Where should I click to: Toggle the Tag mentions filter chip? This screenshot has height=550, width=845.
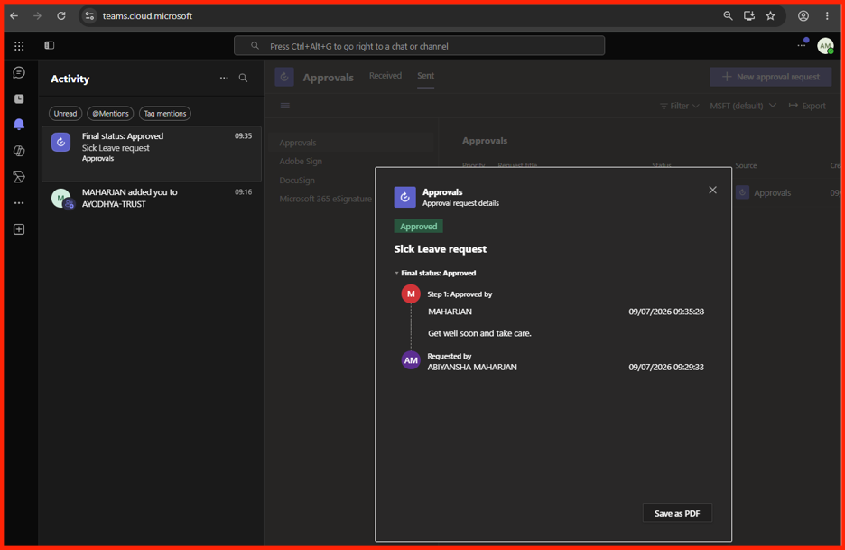coord(165,113)
